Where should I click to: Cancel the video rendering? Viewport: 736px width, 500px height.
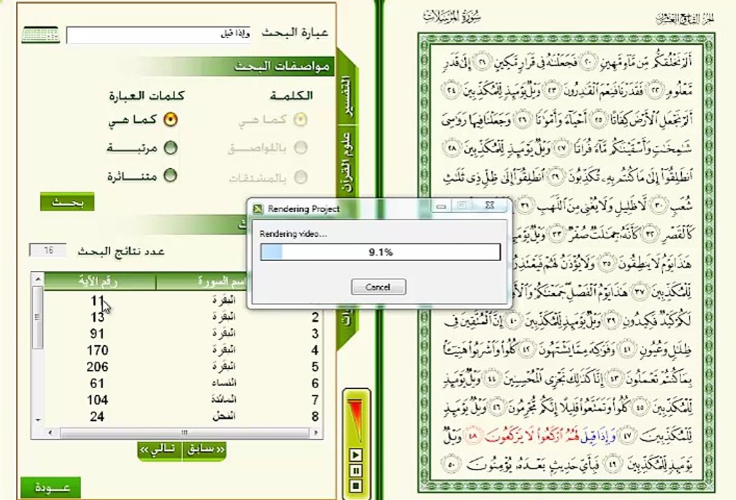point(378,287)
